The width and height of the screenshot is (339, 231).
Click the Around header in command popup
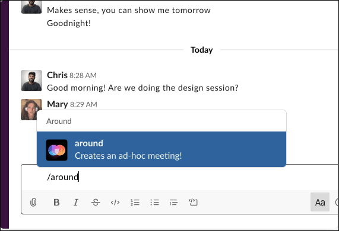[x=59, y=121]
